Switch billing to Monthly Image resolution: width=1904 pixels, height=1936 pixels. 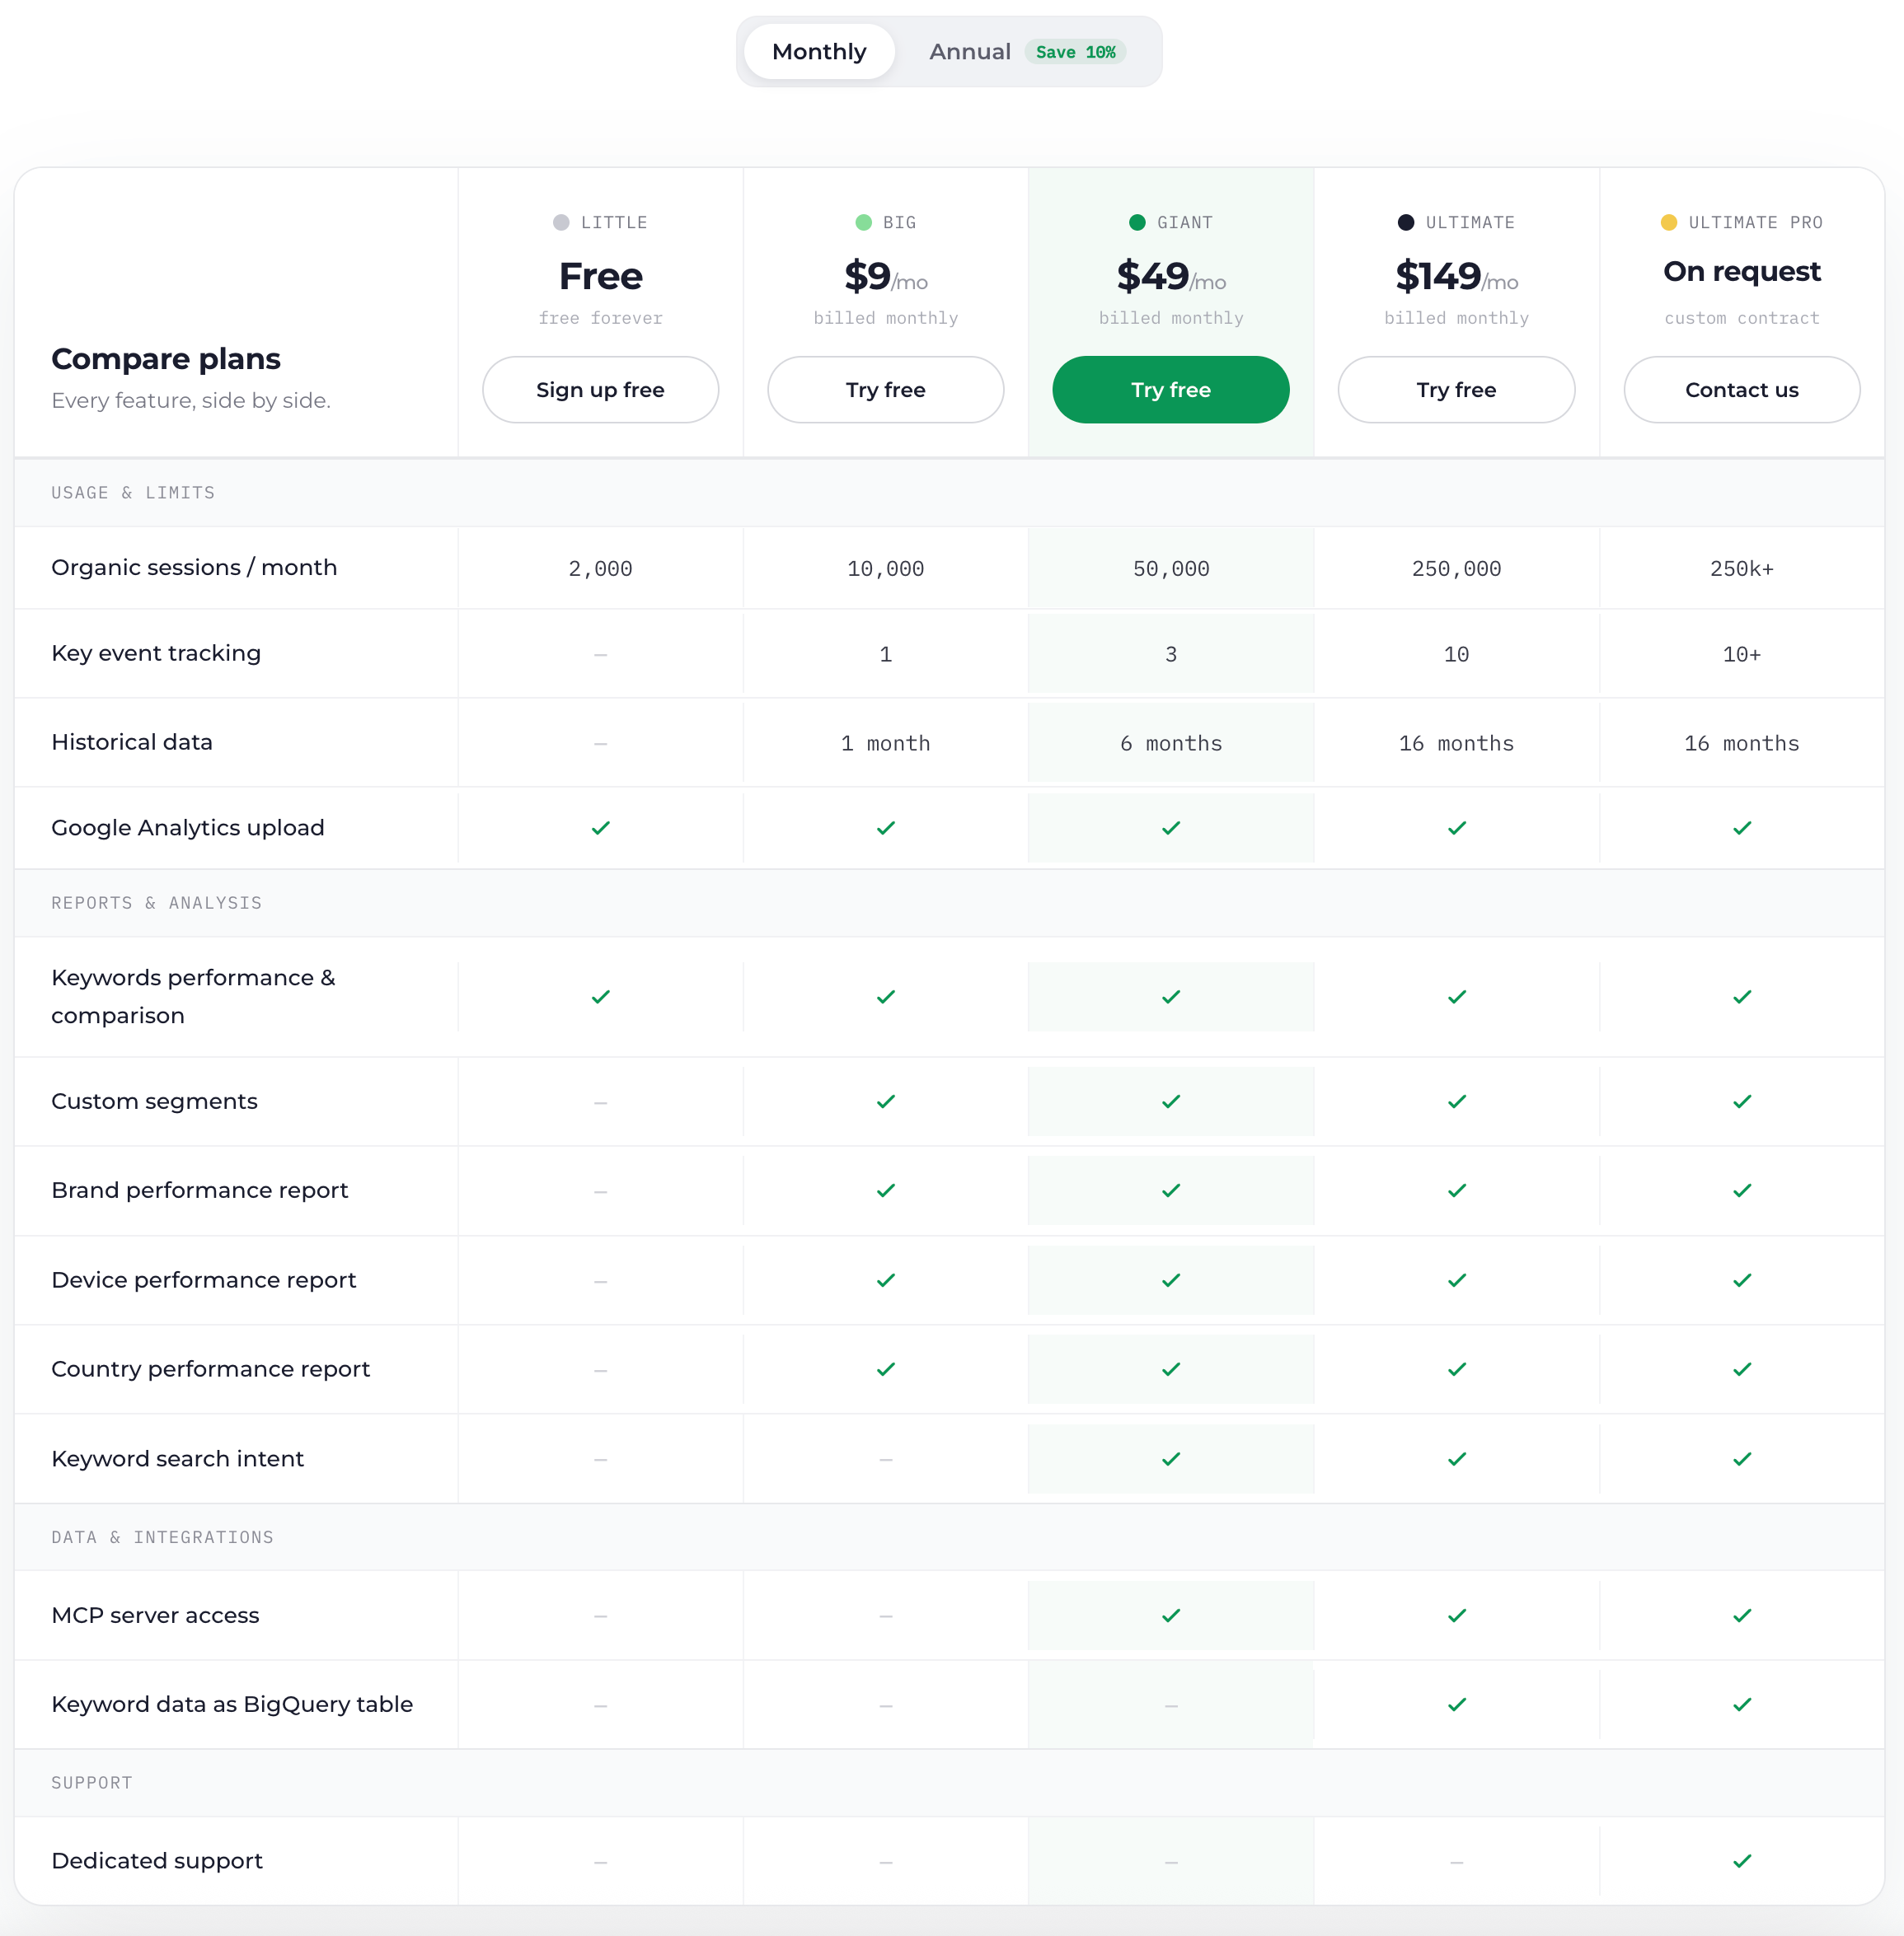click(x=819, y=52)
